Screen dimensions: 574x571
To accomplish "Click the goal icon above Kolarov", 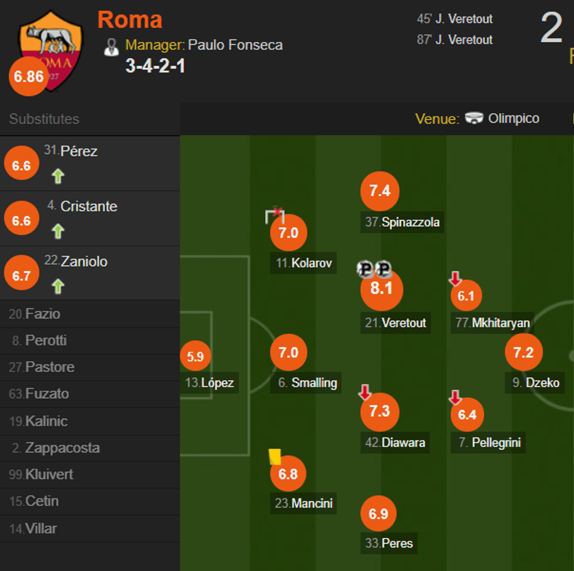I will (274, 216).
